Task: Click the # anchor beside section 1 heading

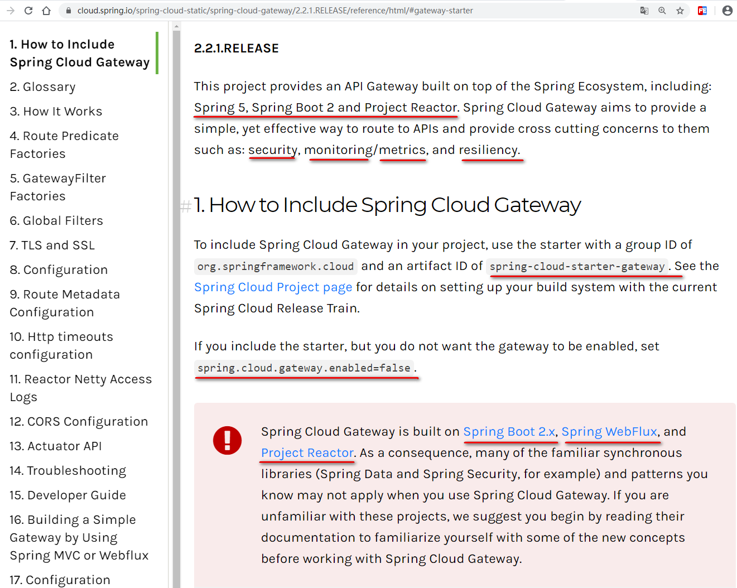Action: coord(186,206)
